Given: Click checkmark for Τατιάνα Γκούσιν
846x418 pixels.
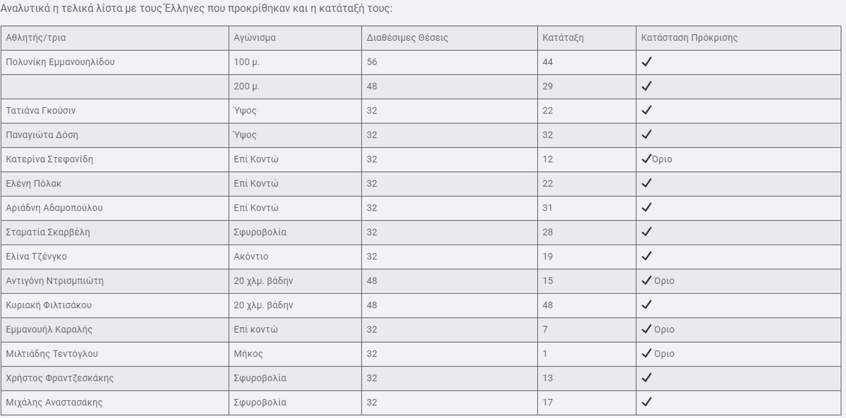Looking at the screenshot, I should coord(646,110).
